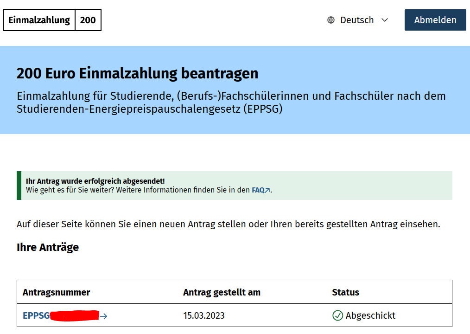Select the Abgeschickt status text
470x334 pixels.
click(370, 316)
